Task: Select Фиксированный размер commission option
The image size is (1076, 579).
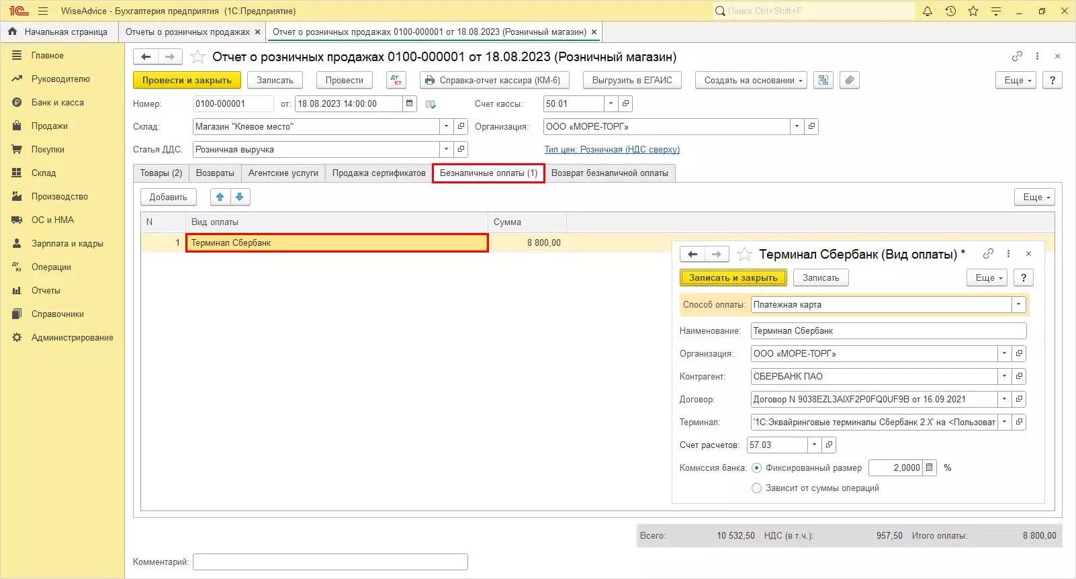Action: 757,468
